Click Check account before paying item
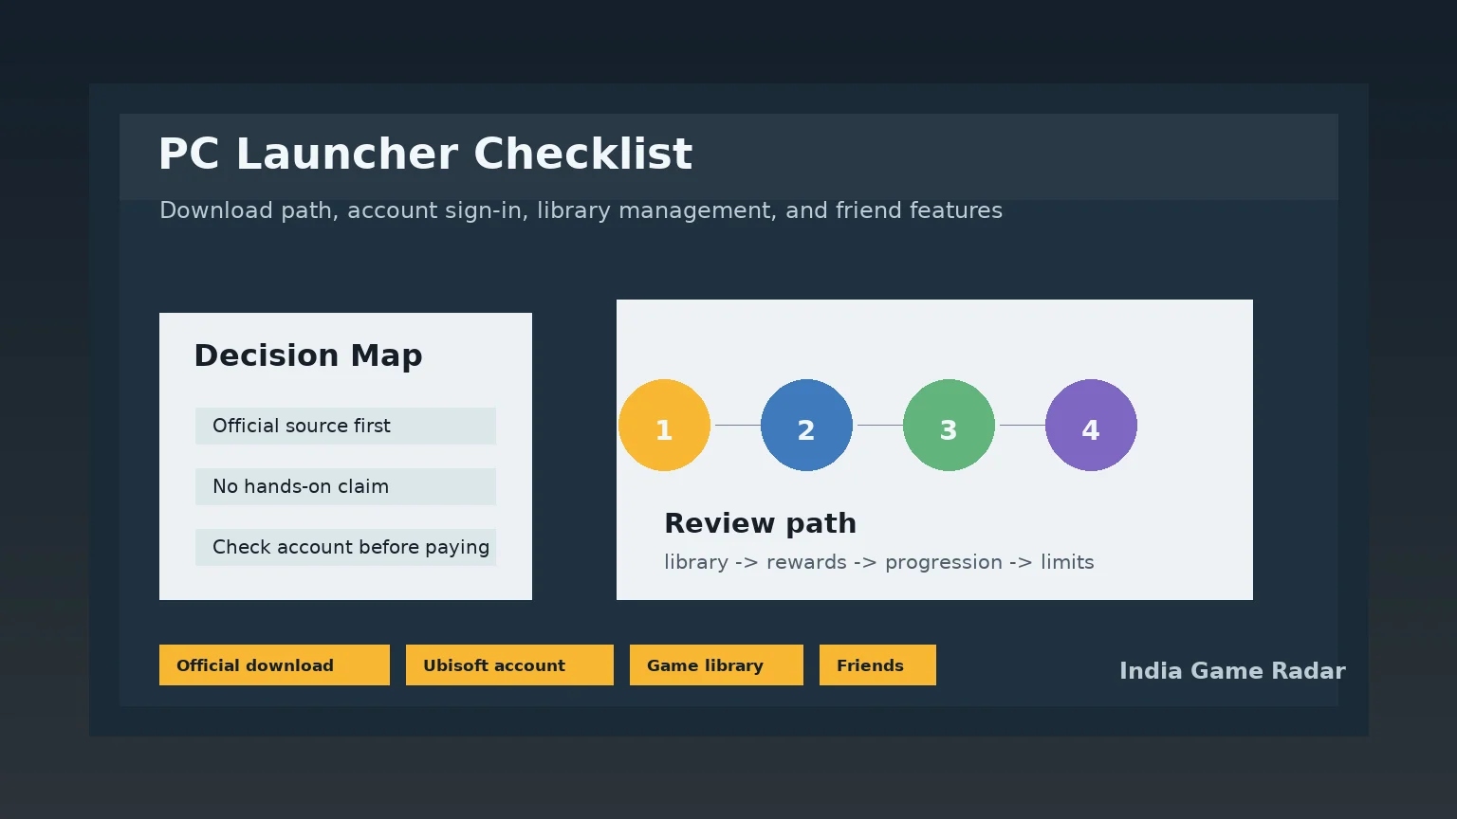Image resolution: width=1457 pixels, height=819 pixels. 345,548
